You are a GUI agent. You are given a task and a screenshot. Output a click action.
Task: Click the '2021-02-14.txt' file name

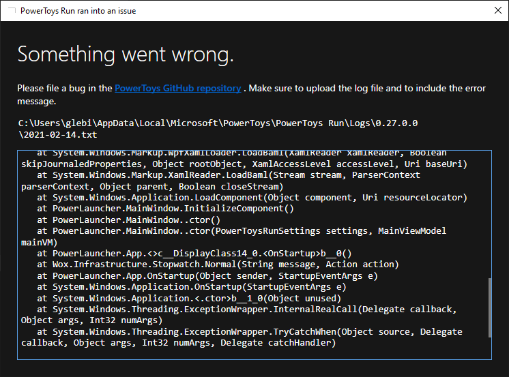[60, 135]
